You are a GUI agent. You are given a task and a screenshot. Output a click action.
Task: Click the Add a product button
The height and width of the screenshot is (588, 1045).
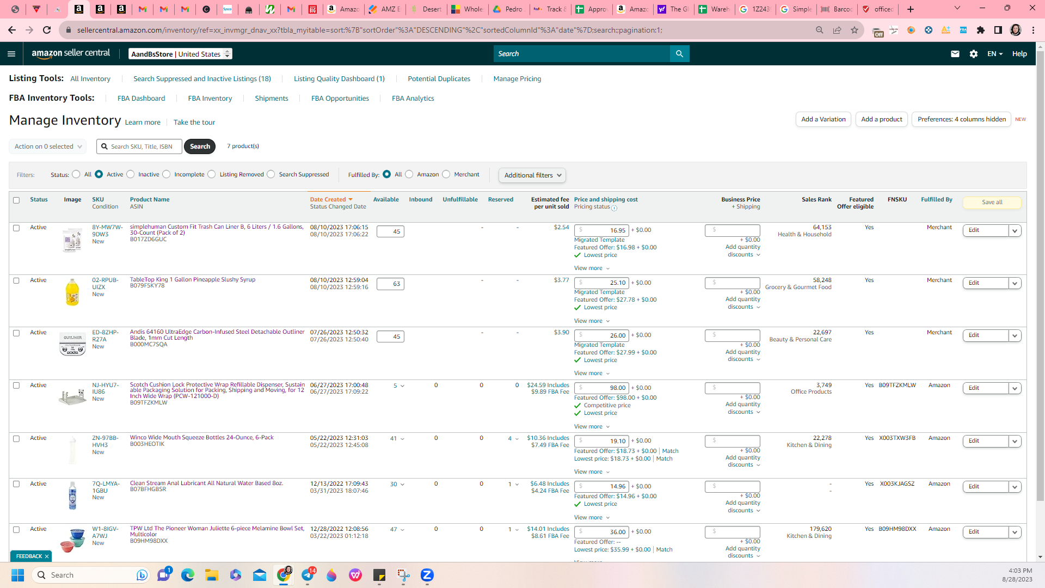click(x=882, y=119)
